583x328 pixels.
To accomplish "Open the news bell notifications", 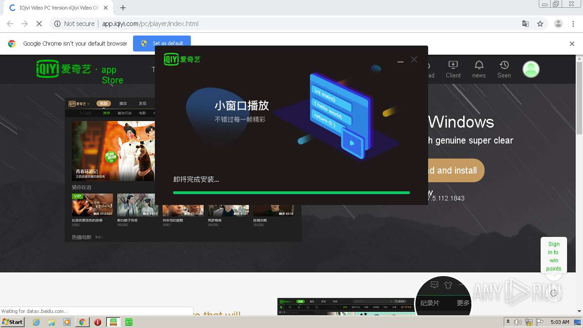I will pos(479,69).
